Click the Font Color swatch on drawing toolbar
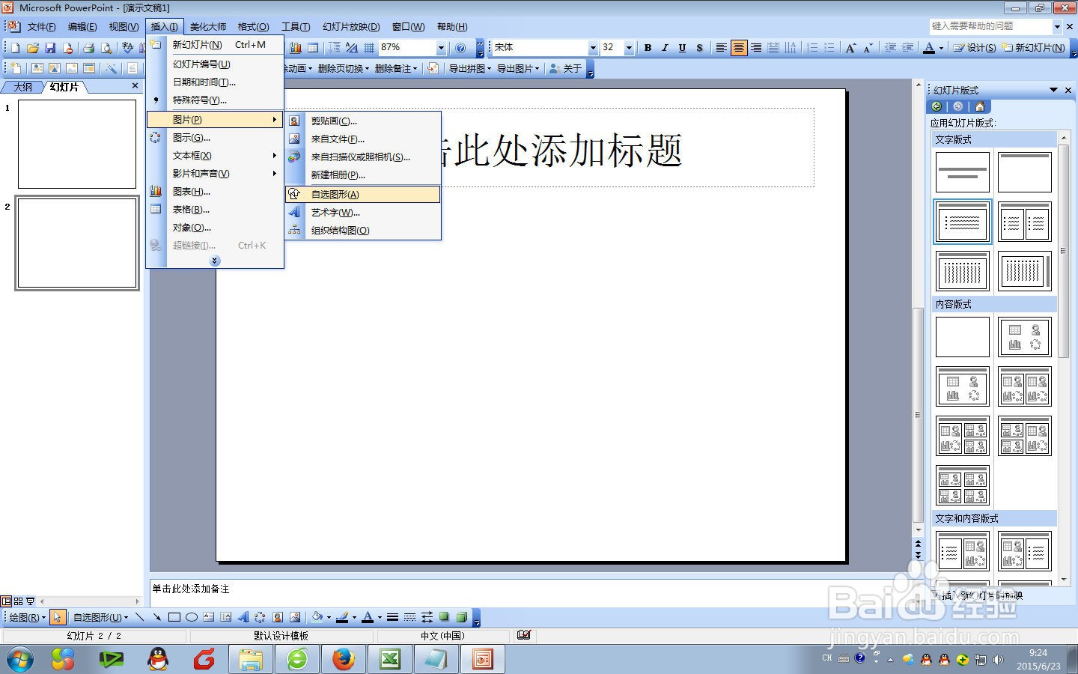The width and height of the screenshot is (1078, 674). point(368,617)
